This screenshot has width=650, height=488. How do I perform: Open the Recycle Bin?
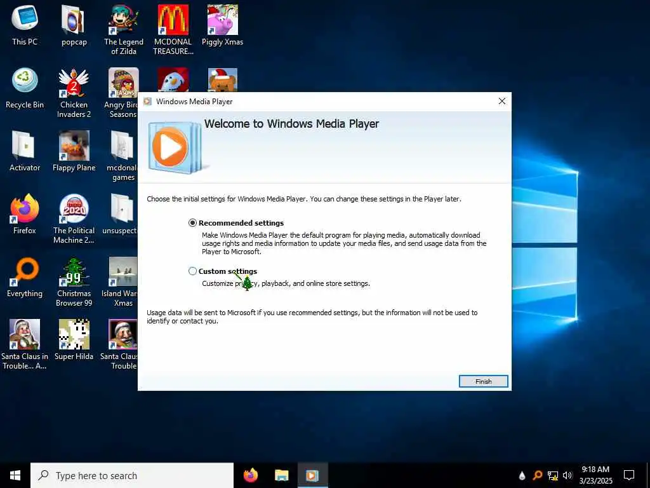click(x=25, y=88)
